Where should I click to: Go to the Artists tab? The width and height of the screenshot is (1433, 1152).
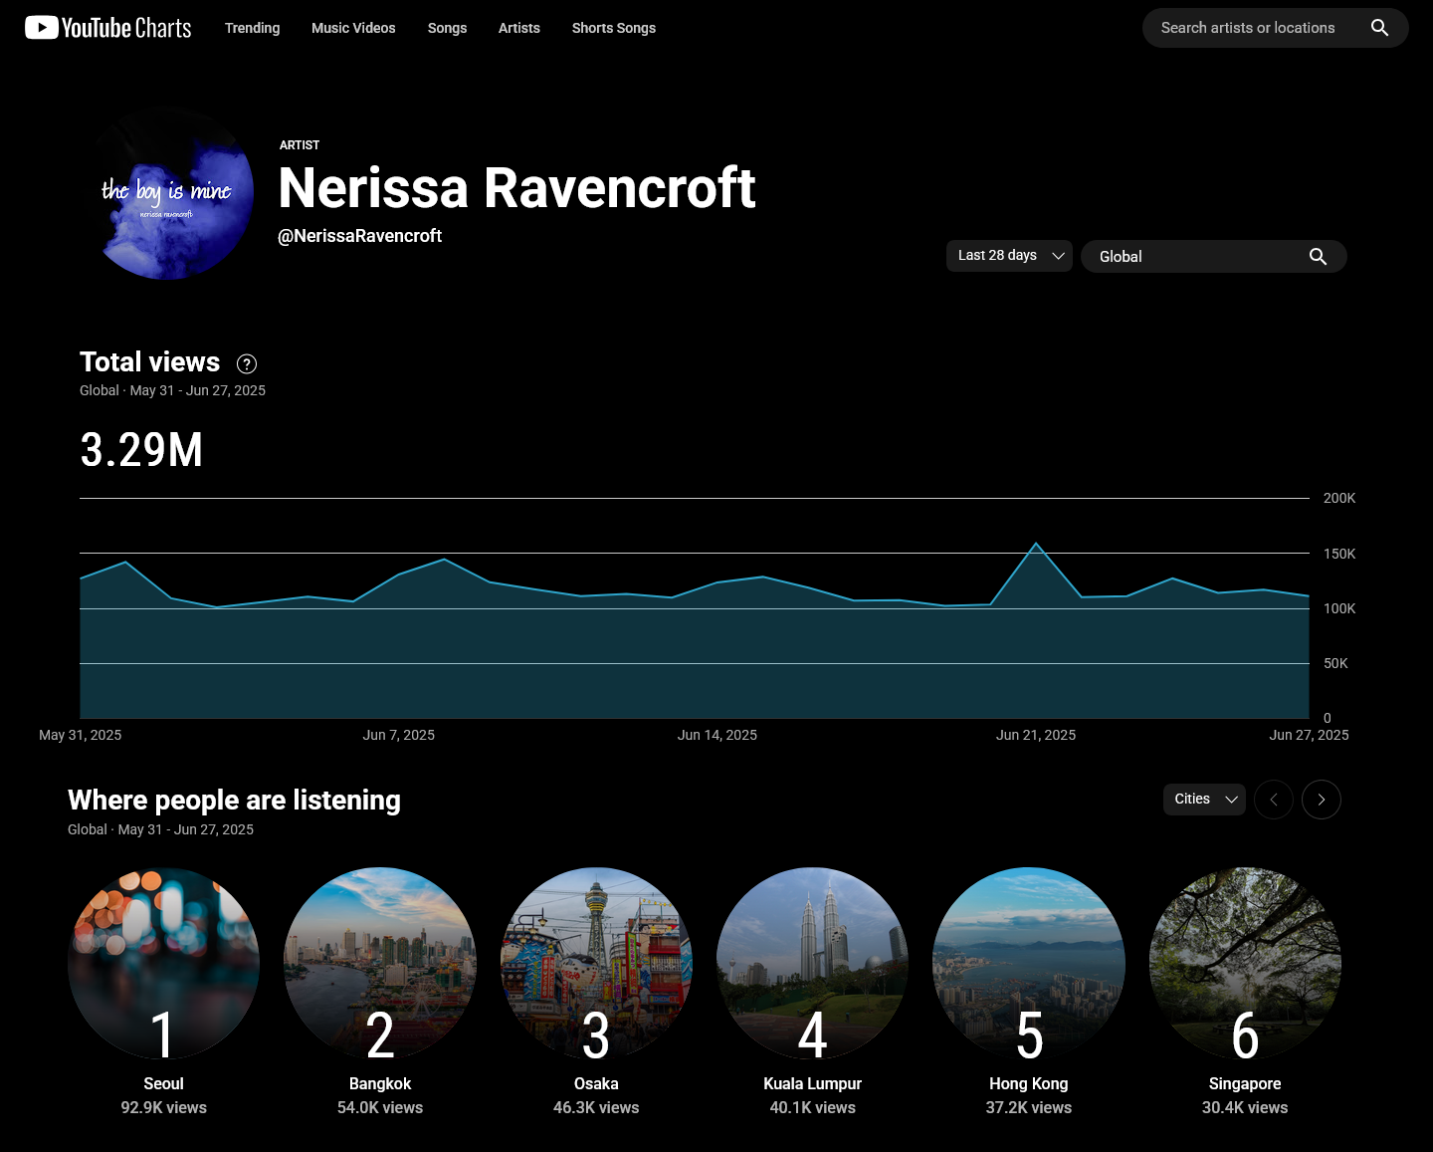[x=518, y=28]
